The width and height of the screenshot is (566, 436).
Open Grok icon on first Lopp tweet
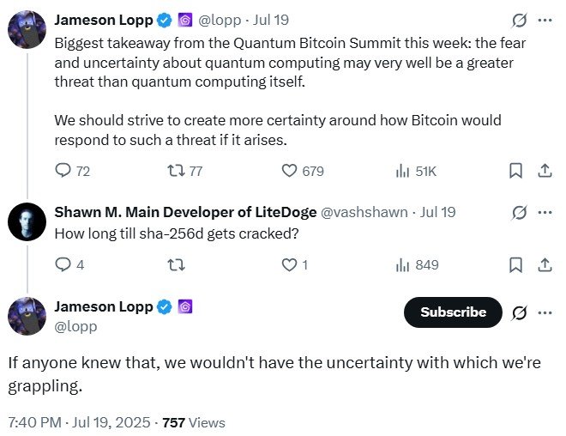click(519, 19)
